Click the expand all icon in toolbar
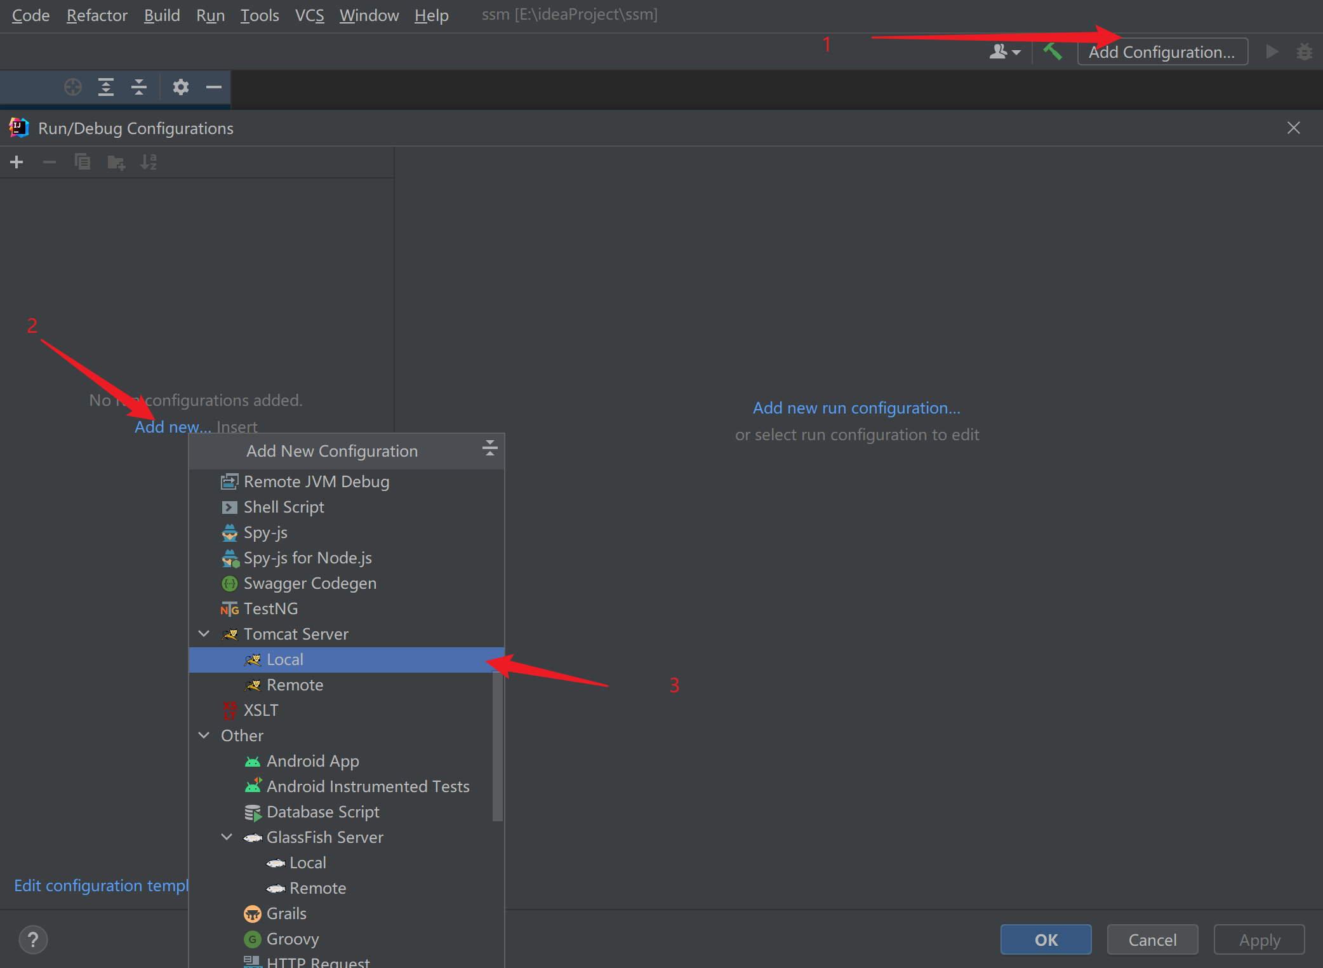 [106, 87]
